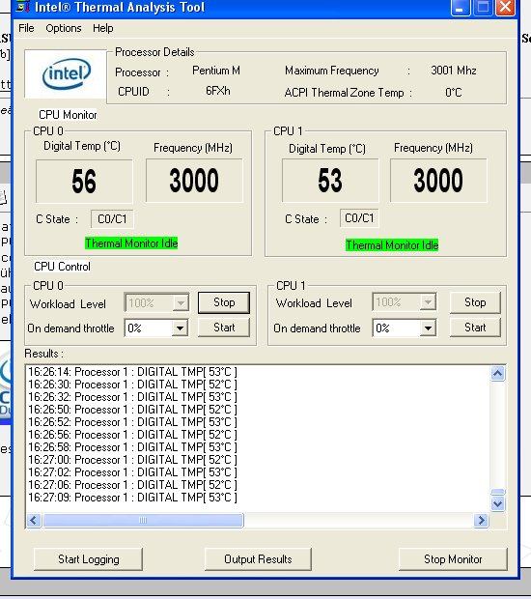This screenshot has width=531, height=599.
Task: Open CPU 1 Workload Level dropdown
Action: coord(428,302)
